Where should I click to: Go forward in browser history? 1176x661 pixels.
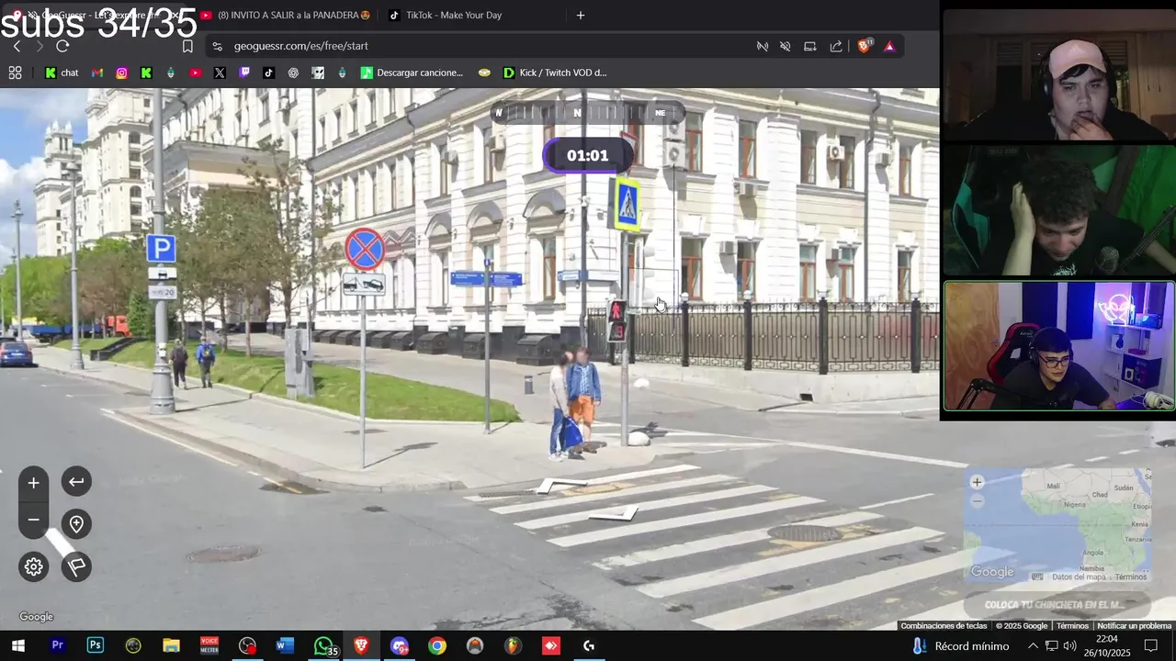point(40,46)
